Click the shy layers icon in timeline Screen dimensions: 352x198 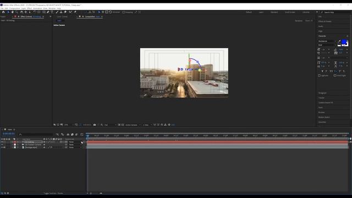pyautogui.click(x=68, y=134)
